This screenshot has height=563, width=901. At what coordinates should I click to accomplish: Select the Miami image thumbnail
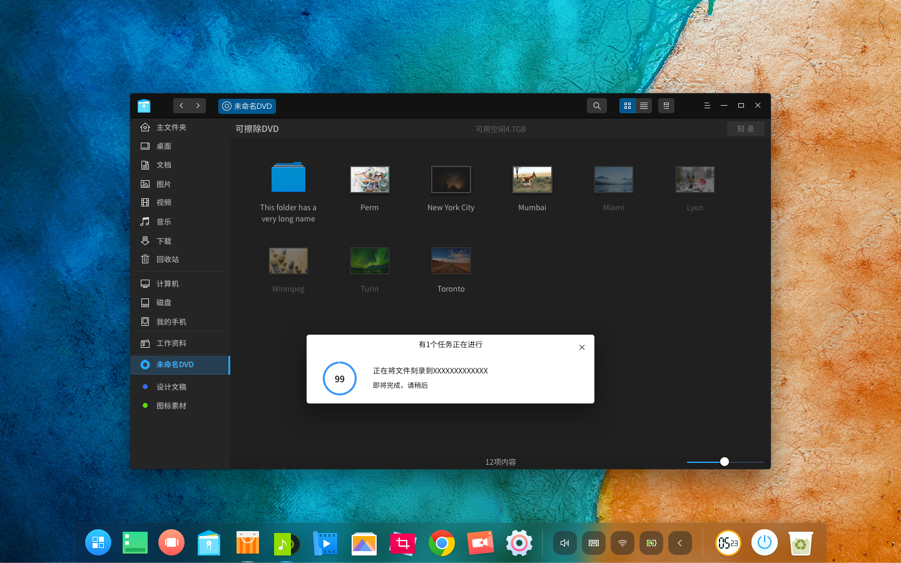(614, 180)
